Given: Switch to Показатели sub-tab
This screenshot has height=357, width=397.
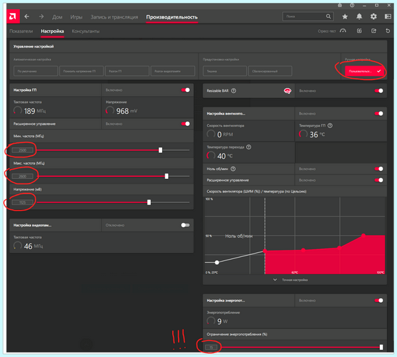Looking at the screenshot, I should [x=21, y=31].
